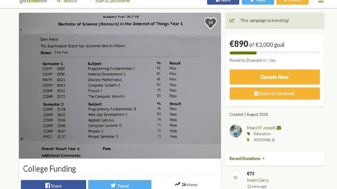Click the trending chart icon in the banner

232,20
